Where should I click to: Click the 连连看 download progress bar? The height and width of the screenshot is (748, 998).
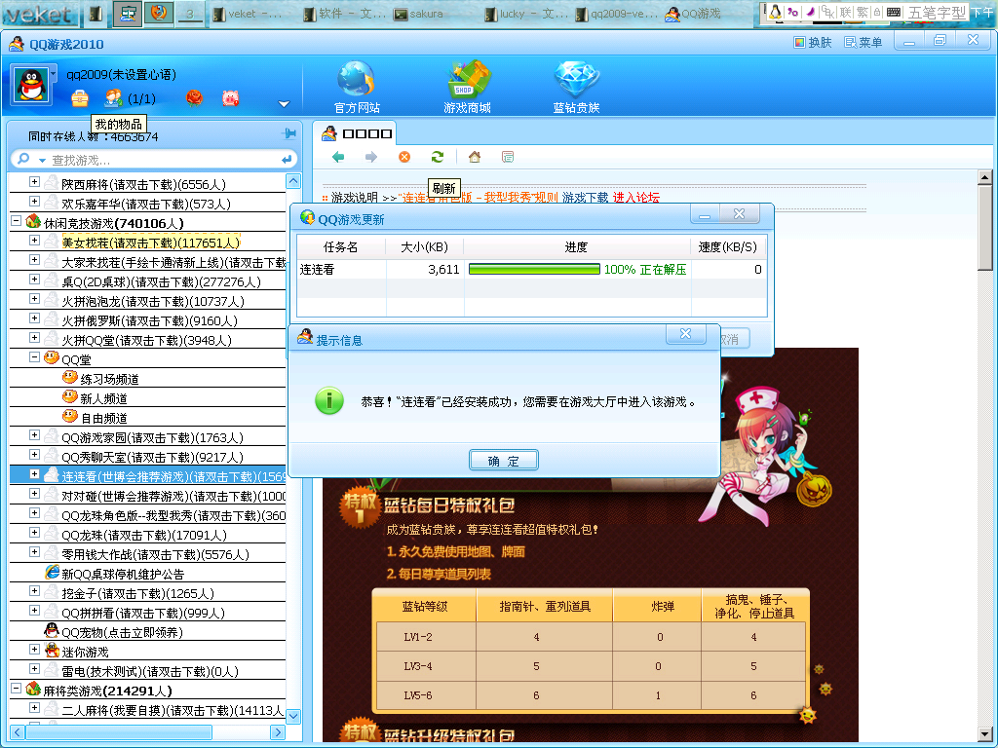click(x=534, y=269)
